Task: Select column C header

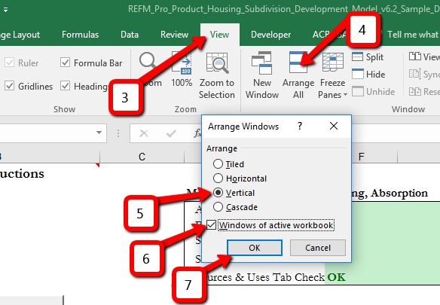Action: 142,157
